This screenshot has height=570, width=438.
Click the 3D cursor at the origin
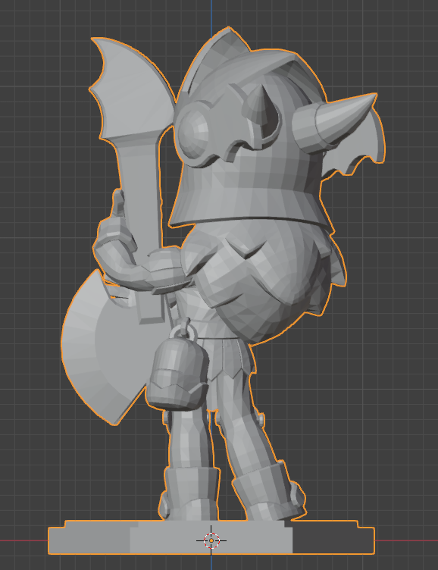coord(211,540)
